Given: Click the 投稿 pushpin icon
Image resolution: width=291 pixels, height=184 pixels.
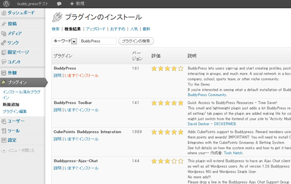Looking at the screenshot, I should tap(4, 24).
